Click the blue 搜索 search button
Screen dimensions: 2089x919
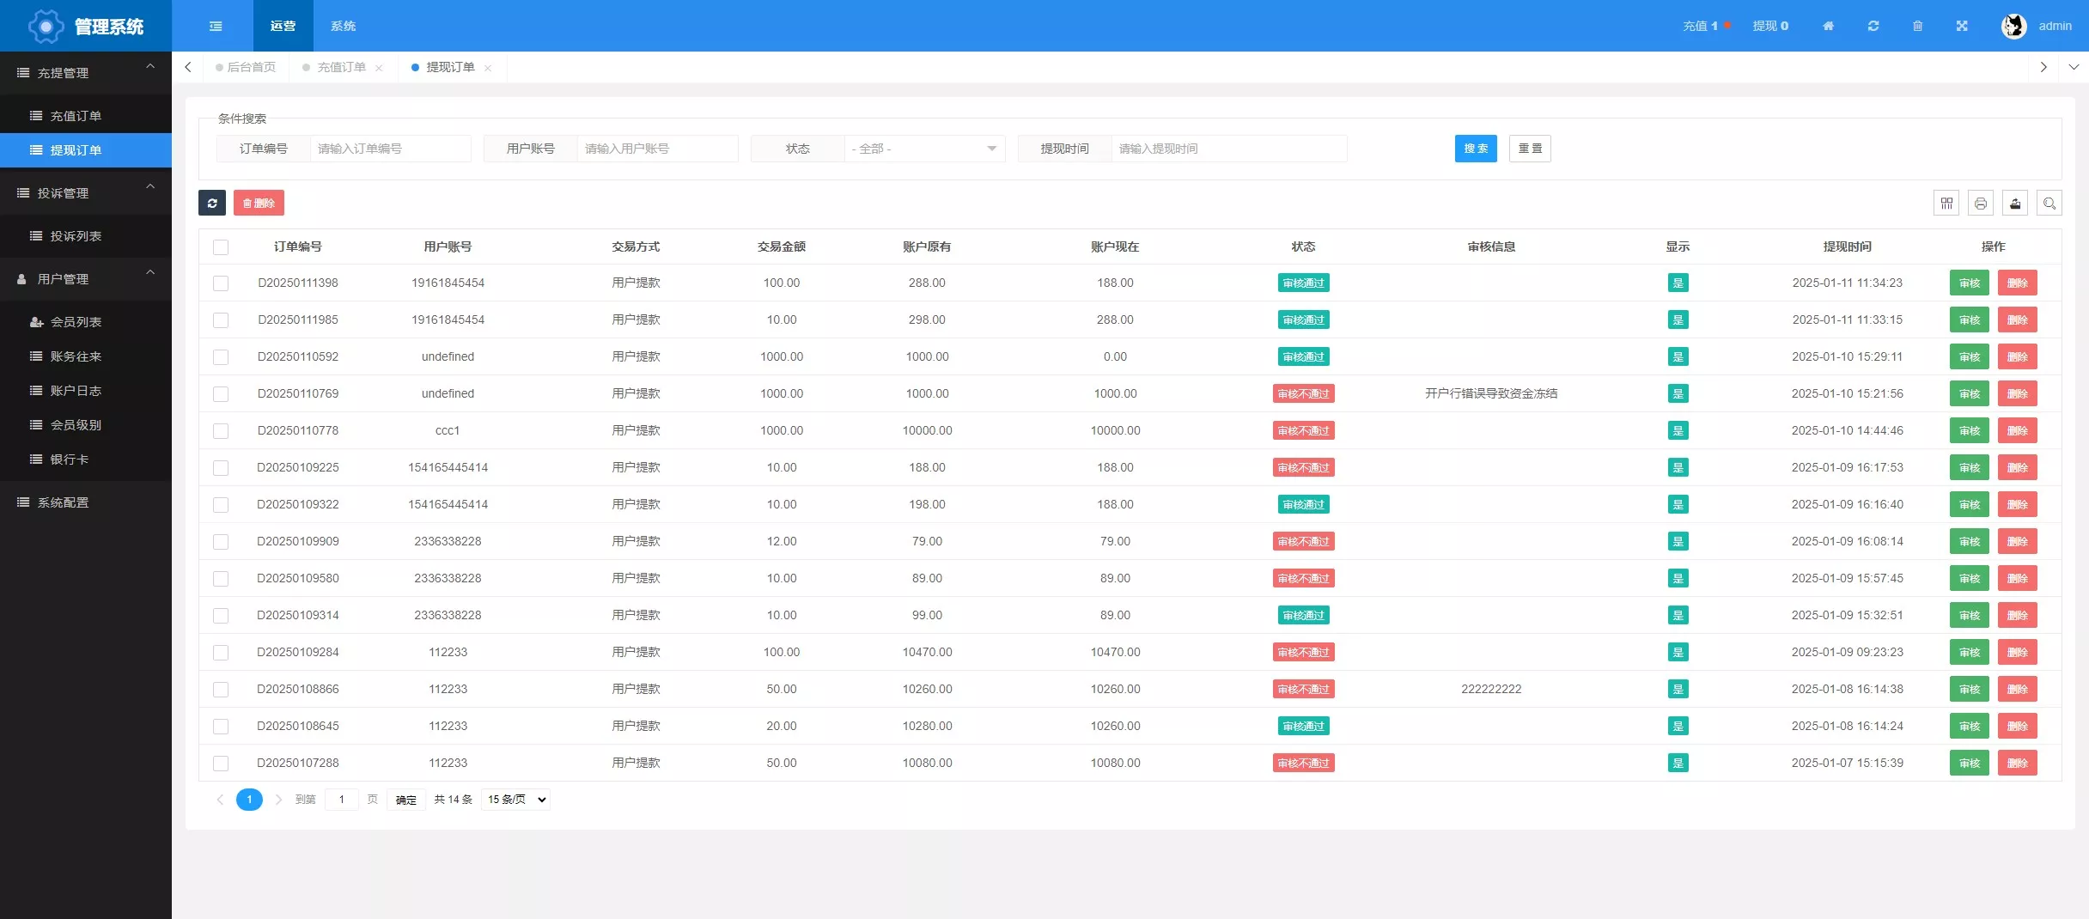1475,149
